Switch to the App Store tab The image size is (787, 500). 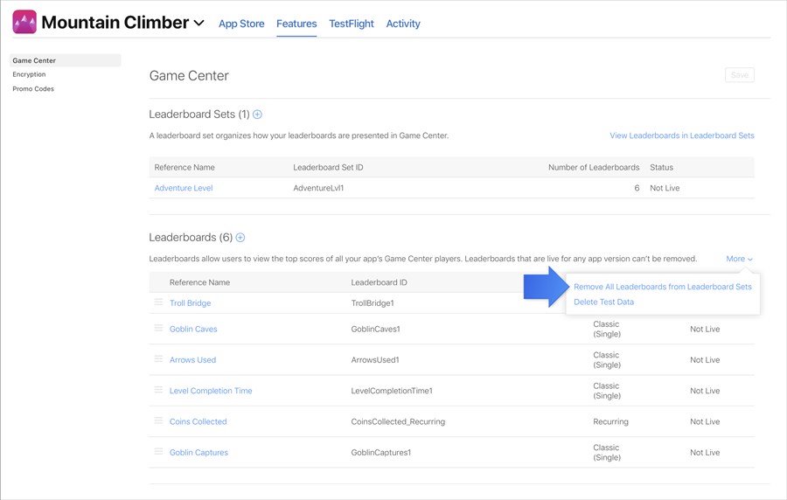tap(241, 24)
